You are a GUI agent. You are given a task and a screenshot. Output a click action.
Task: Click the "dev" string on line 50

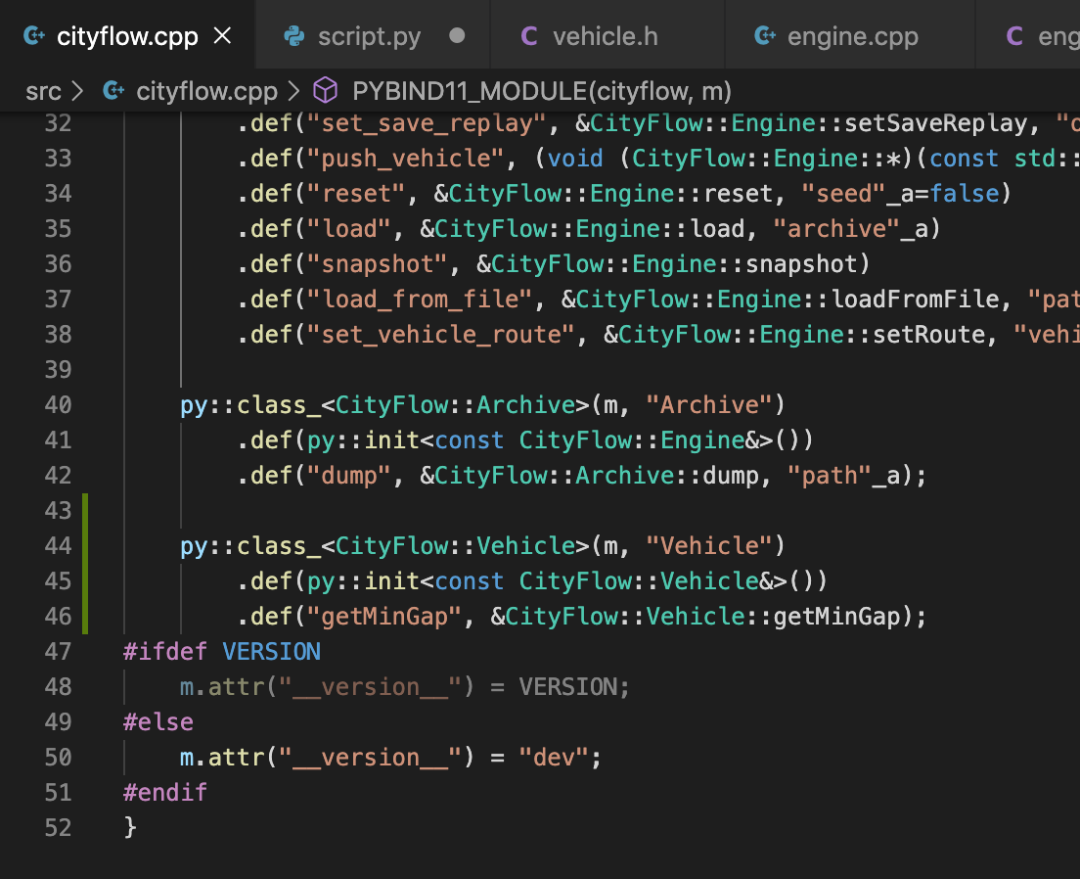coord(554,757)
